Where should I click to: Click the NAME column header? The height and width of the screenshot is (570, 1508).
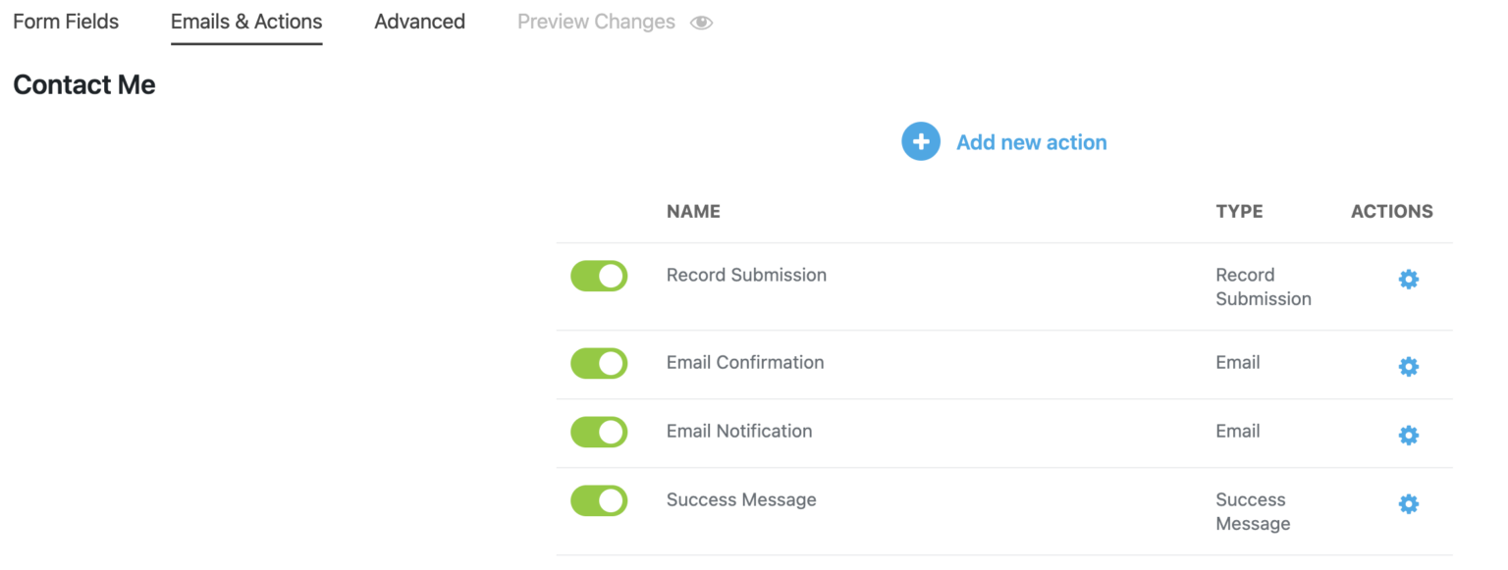point(693,211)
